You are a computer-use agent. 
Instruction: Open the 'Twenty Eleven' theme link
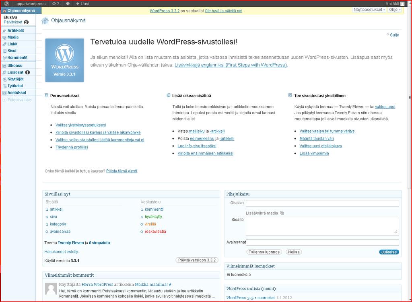coord(71,243)
